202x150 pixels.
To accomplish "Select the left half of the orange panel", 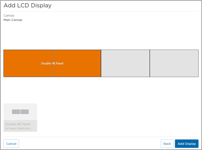I will (28, 70).
